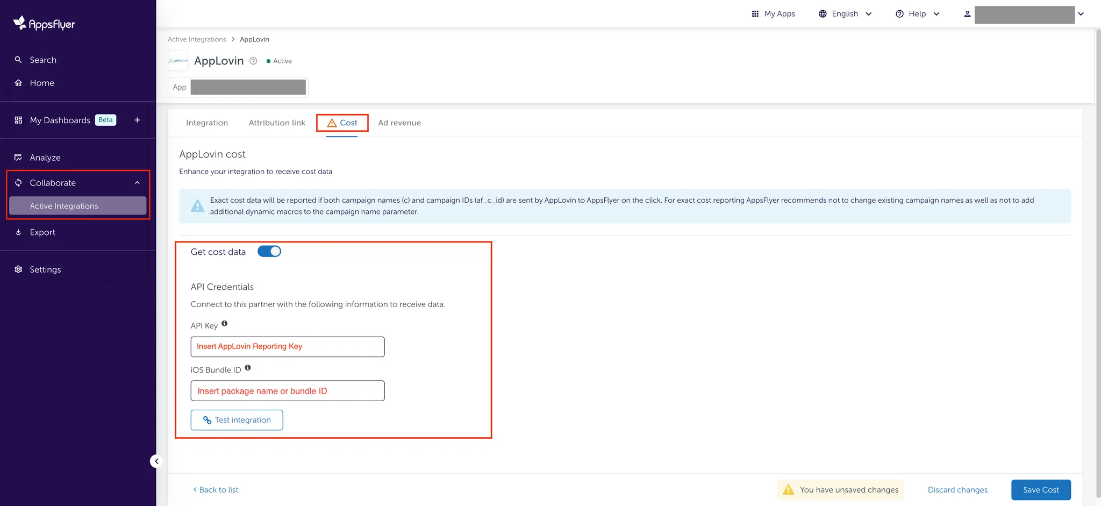Open Home from the sidebar icon

pyautogui.click(x=18, y=83)
